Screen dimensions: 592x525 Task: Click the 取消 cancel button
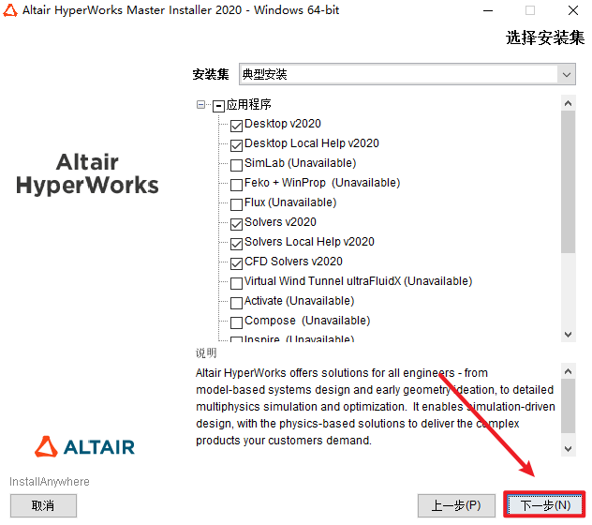tap(43, 505)
